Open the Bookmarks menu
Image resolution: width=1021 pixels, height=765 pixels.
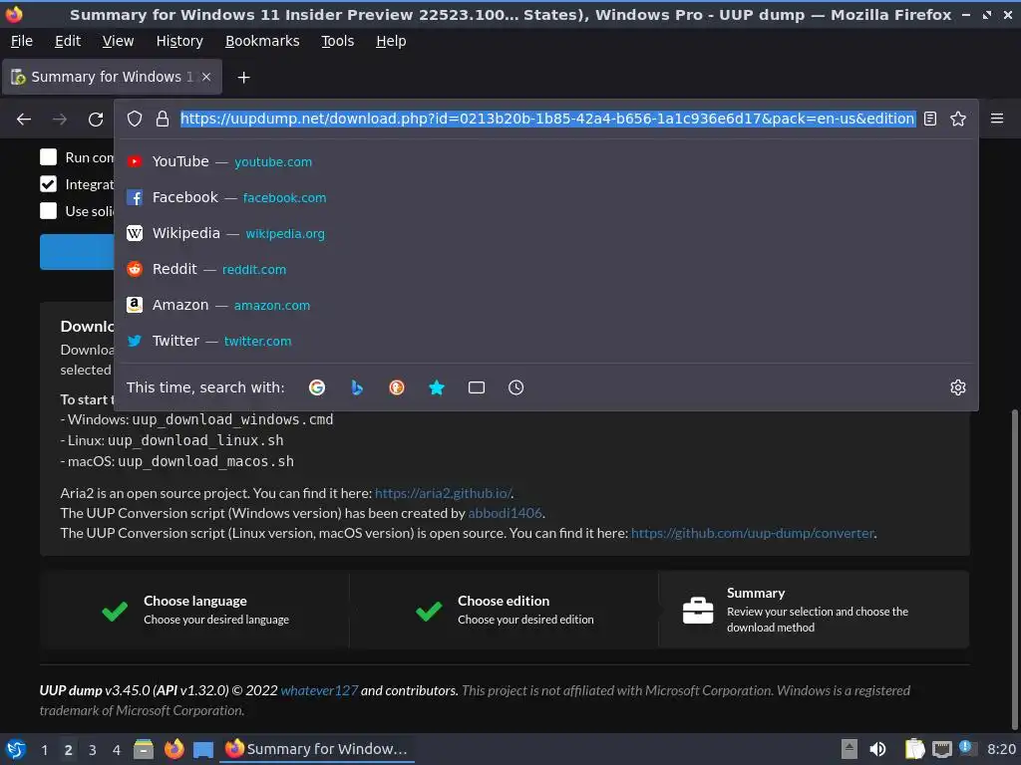262,41
